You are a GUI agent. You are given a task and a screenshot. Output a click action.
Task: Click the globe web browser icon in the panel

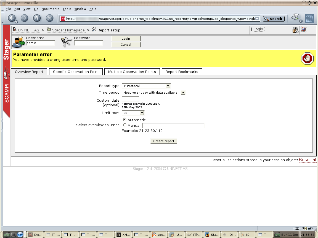(20, 235)
